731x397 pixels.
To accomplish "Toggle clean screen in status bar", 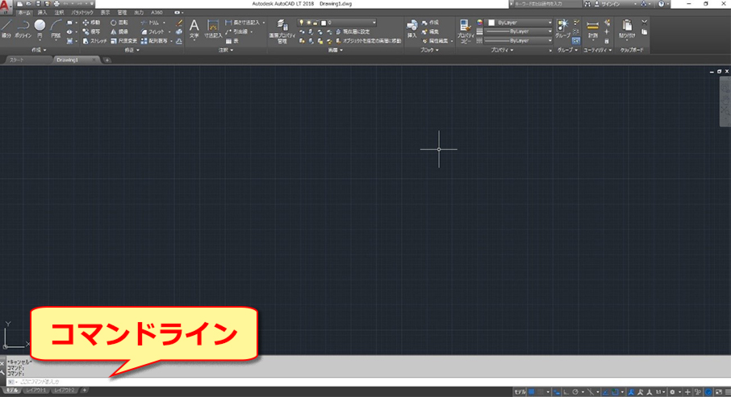I will (x=719, y=392).
